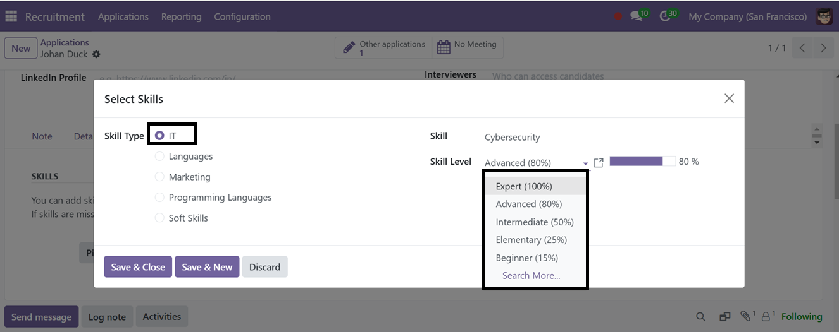
Task: Choose Elementary (25%) skill level
Action: click(535, 240)
